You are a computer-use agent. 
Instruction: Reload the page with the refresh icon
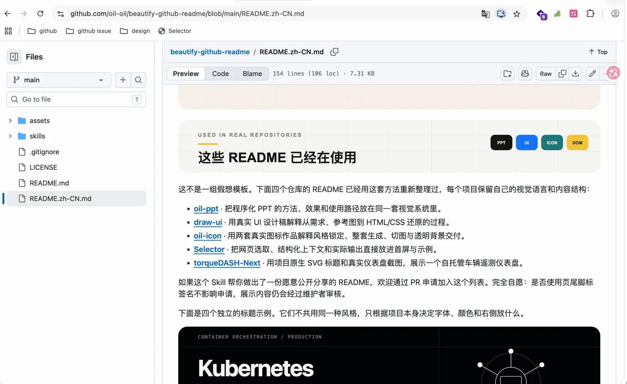tap(40, 14)
